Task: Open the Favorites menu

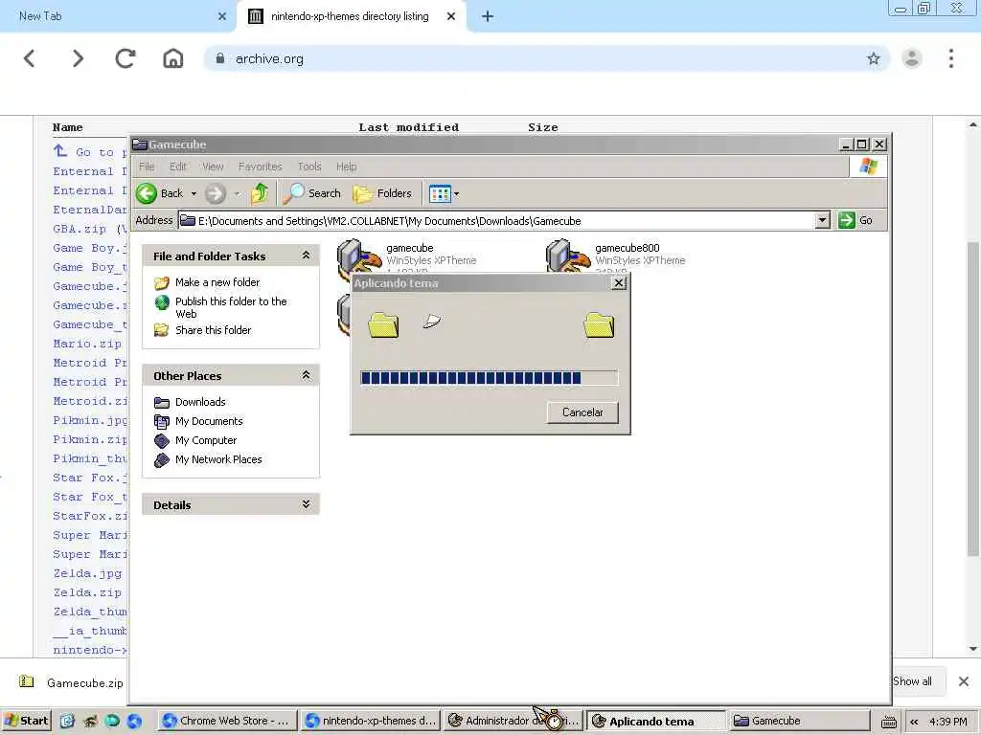Action: pyautogui.click(x=261, y=167)
